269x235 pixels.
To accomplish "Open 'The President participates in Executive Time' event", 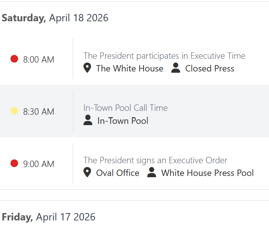I will point(164,56).
